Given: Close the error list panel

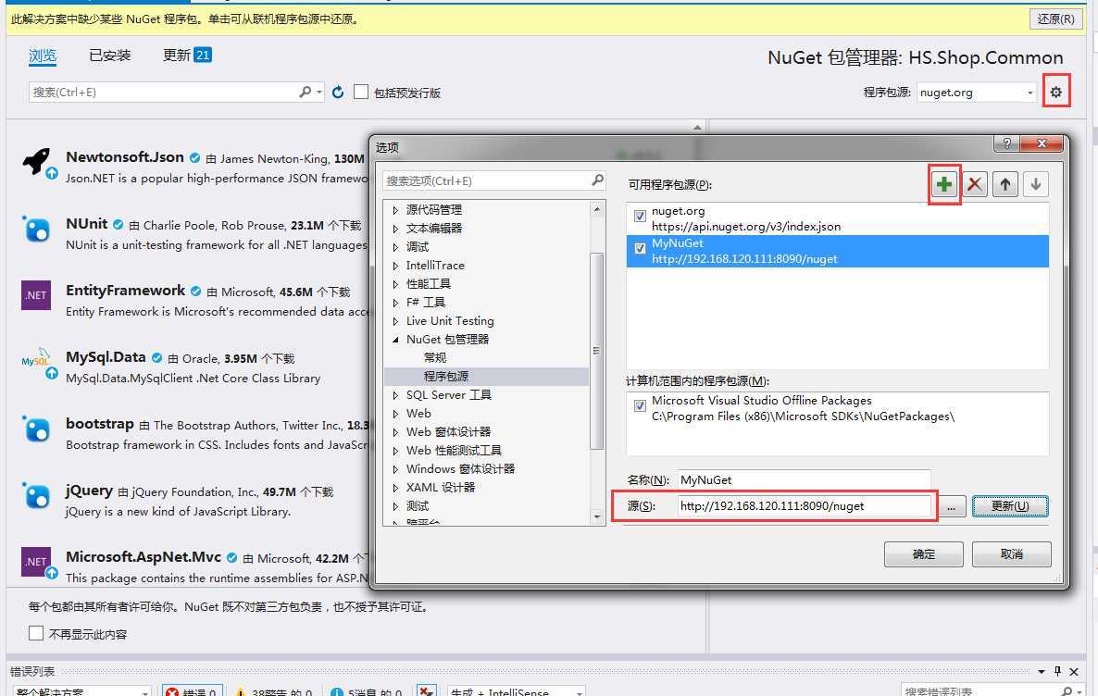Looking at the screenshot, I should pyautogui.click(x=1074, y=671).
